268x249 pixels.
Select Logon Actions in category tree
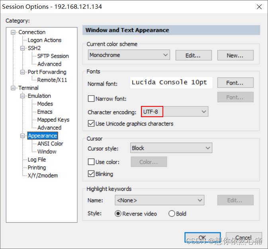(x=45, y=40)
